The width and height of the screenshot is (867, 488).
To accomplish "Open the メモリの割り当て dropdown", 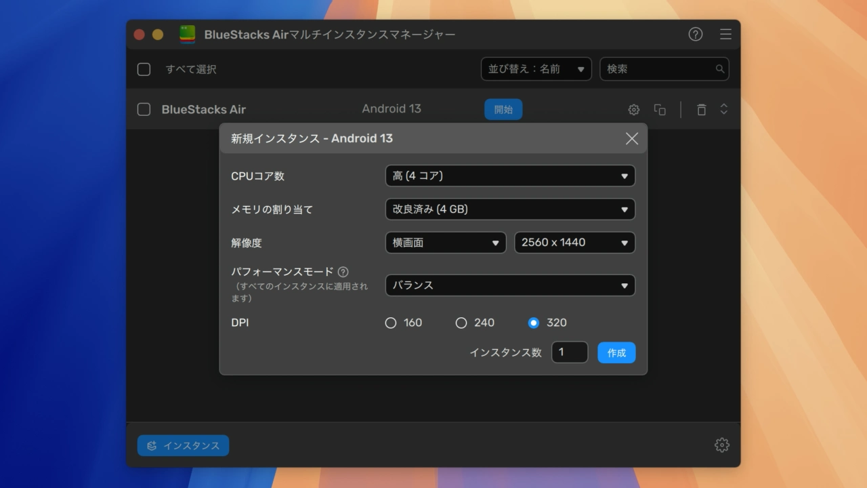I will [x=510, y=209].
